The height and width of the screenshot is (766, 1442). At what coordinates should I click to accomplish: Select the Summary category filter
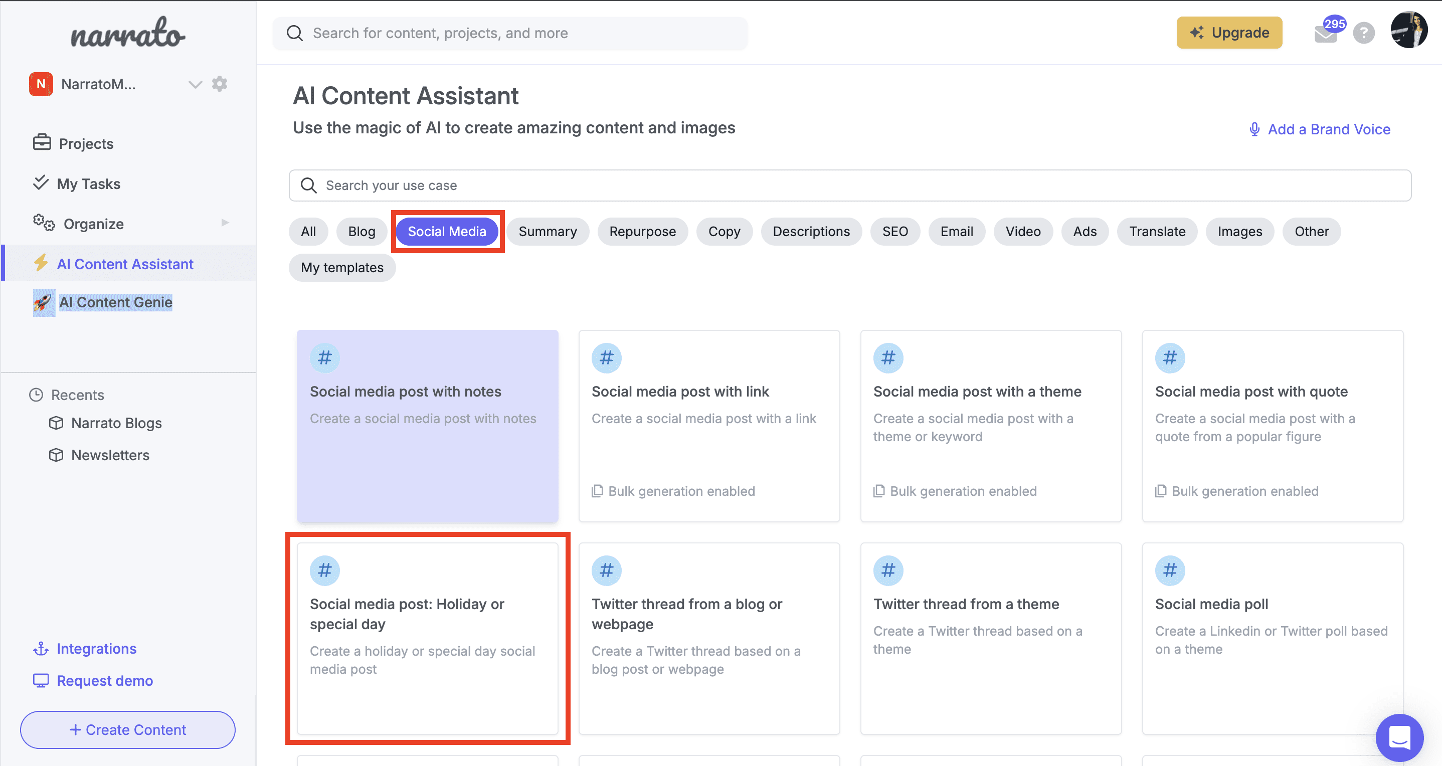548,232
